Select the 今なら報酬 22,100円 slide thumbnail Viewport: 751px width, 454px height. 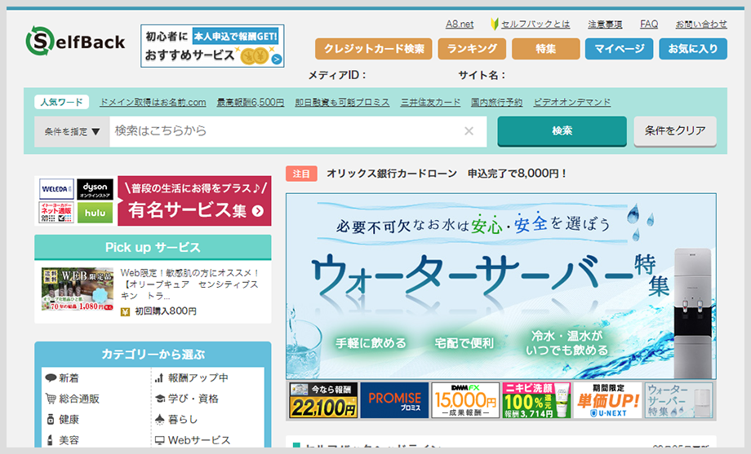pos(323,400)
